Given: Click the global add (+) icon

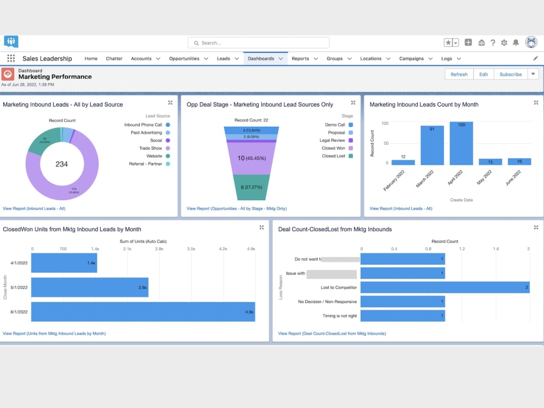Looking at the screenshot, I should pos(468,42).
